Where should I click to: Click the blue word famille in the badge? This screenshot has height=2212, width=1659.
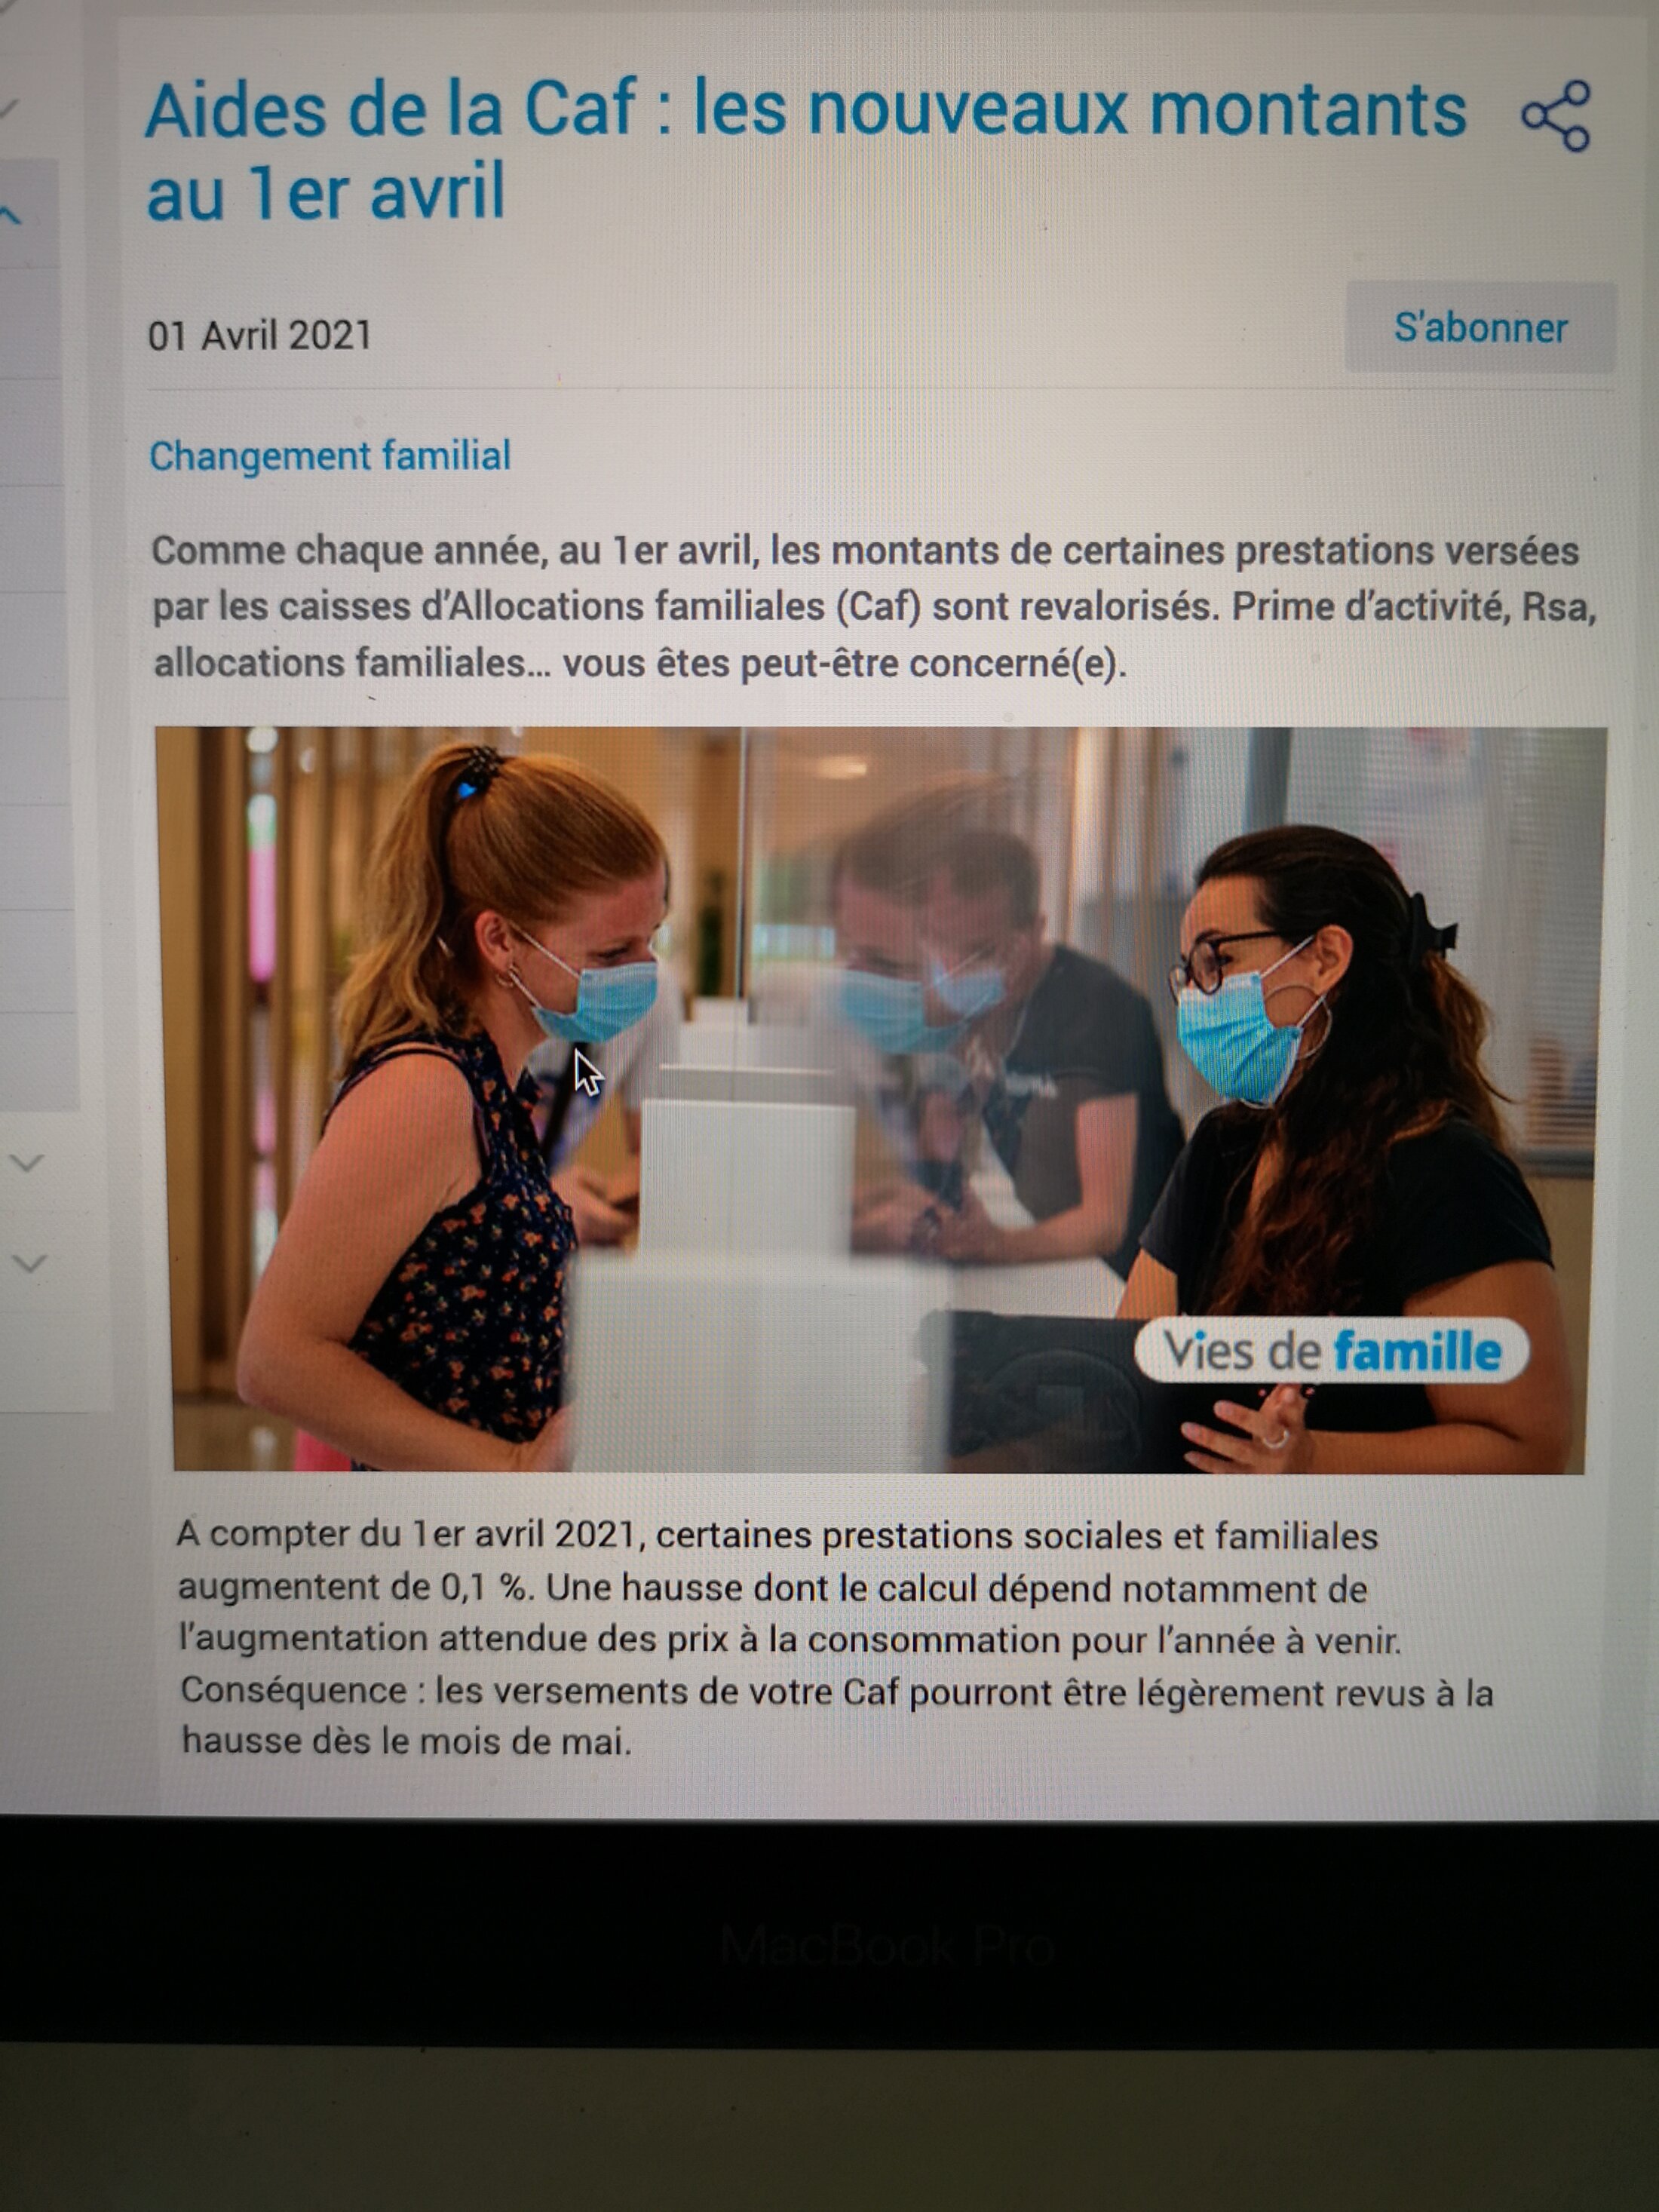pyautogui.click(x=1418, y=1352)
